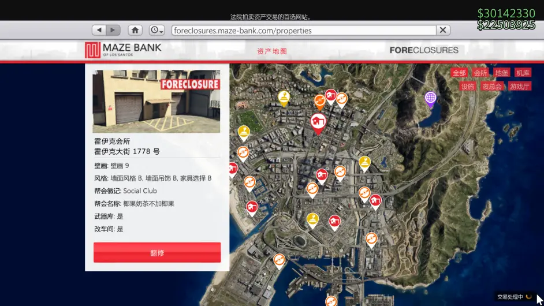Select the purple globe marker near the lake
The height and width of the screenshot is (306, 544).
[x=431, y=99]
